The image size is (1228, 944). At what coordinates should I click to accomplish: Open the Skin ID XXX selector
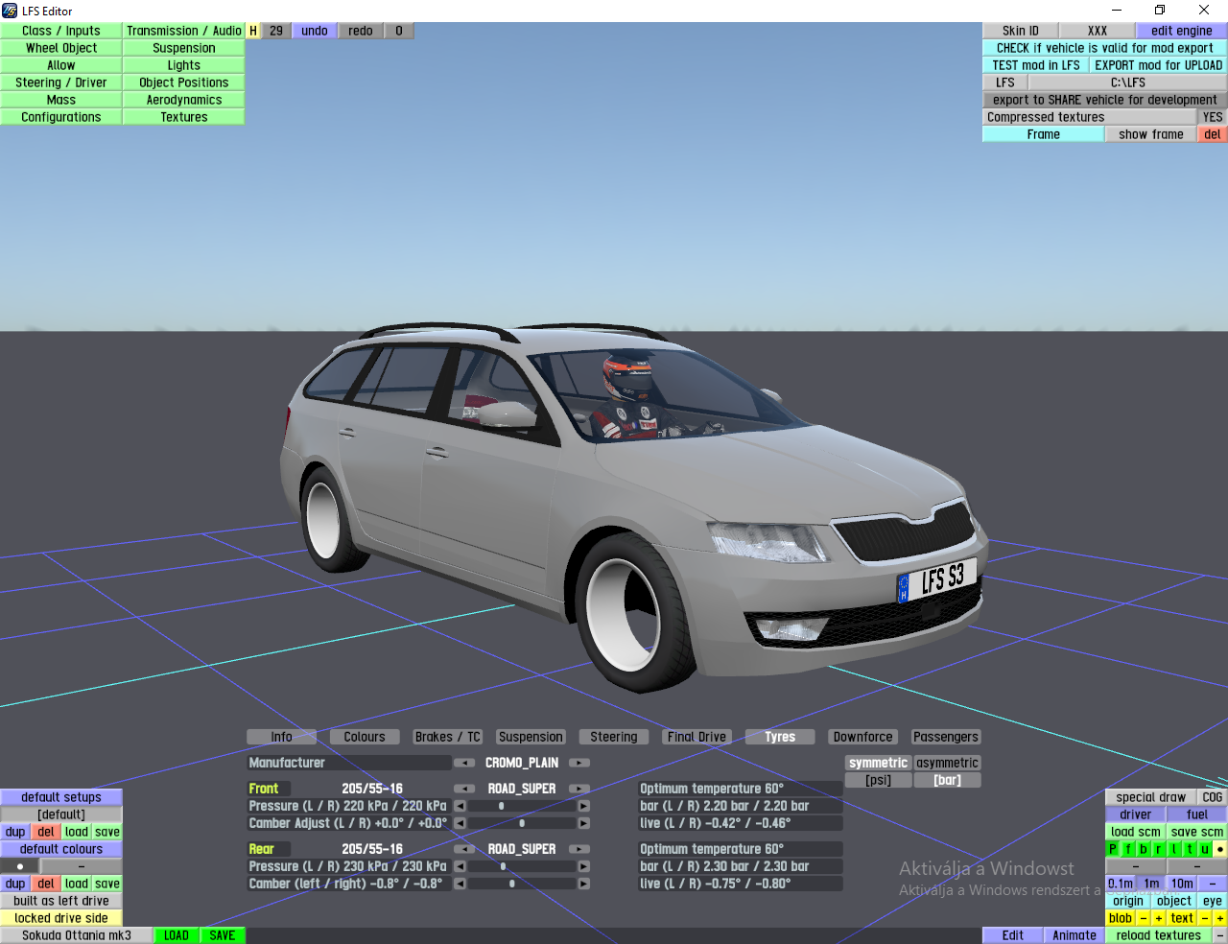coord(1098,31)
